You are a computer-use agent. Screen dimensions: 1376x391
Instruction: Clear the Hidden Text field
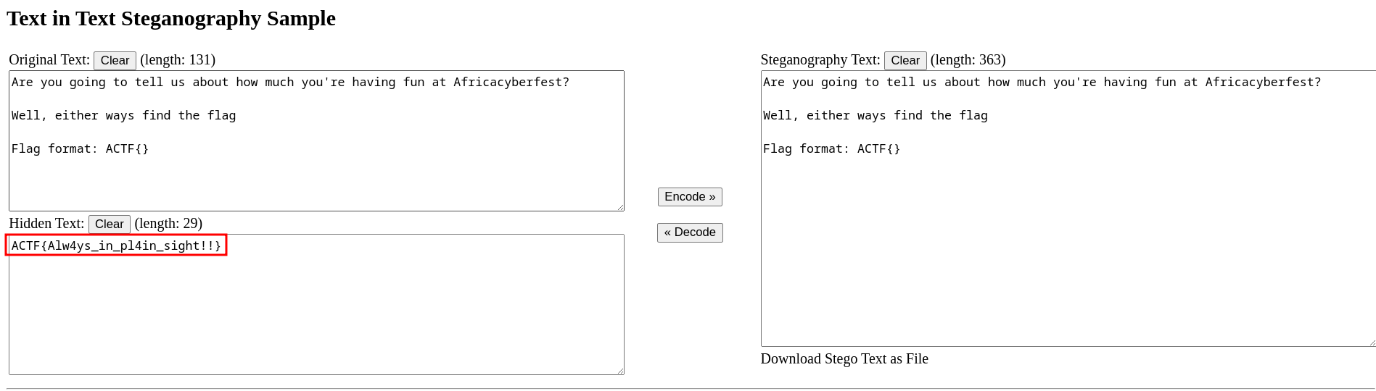[109, 224]
